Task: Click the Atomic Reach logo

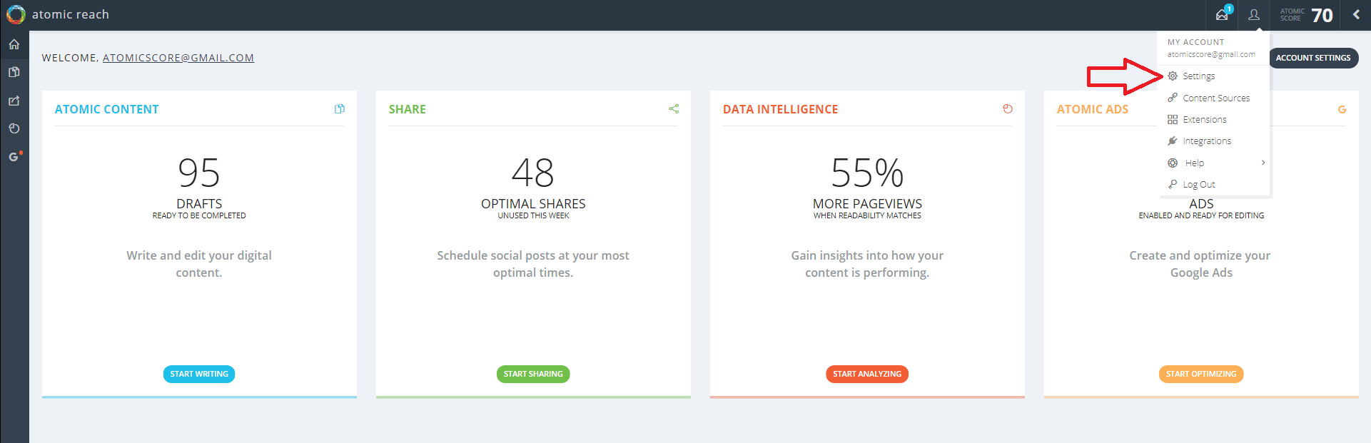Action: (16, 14)
